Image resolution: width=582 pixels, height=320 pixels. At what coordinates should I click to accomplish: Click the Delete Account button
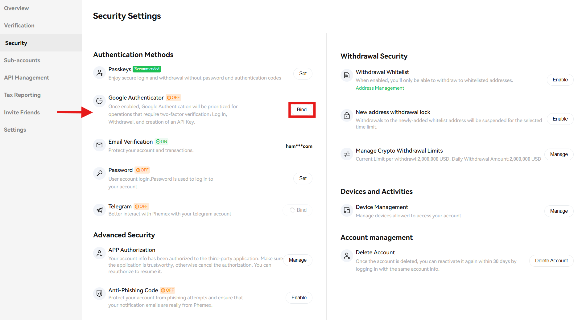(x=551, y=261)
